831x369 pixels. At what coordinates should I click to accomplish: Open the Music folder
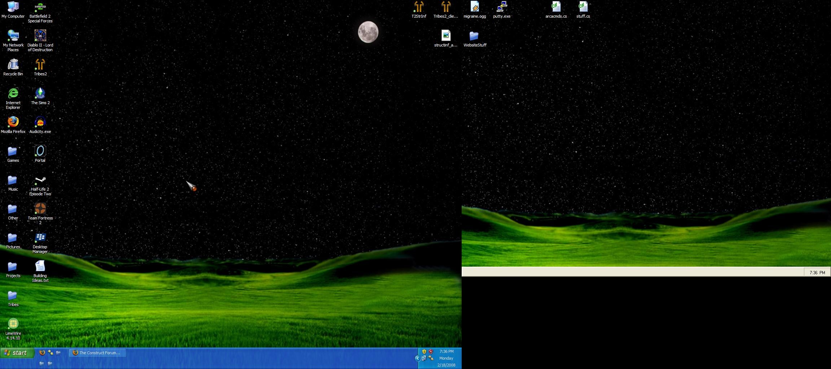[x=13, y=183]
